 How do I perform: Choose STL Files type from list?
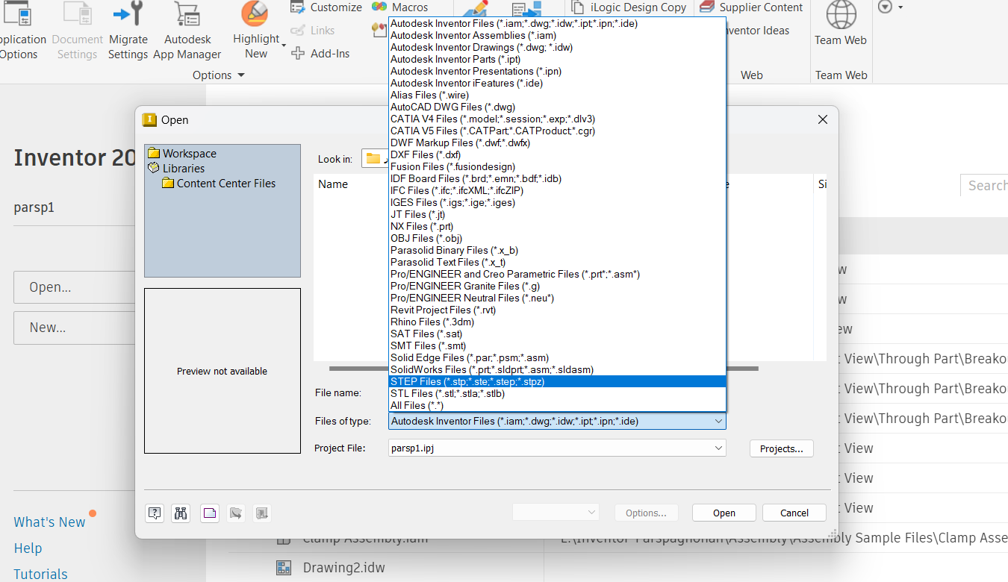(557, 393)
